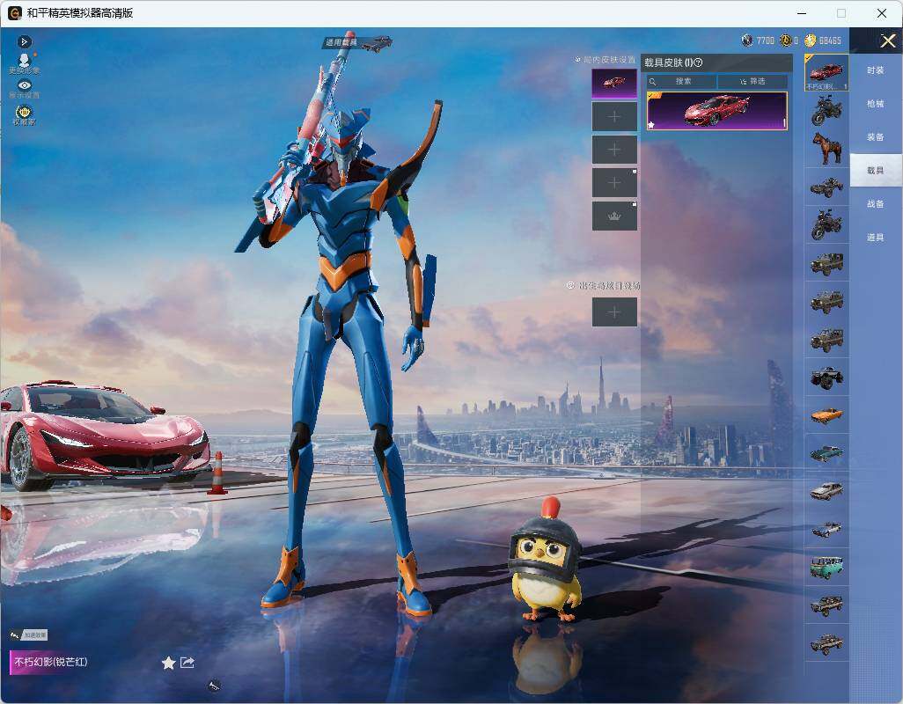
Task: Click the share icon next to the star
Action: pyautogui.click(x=187, y=663)
